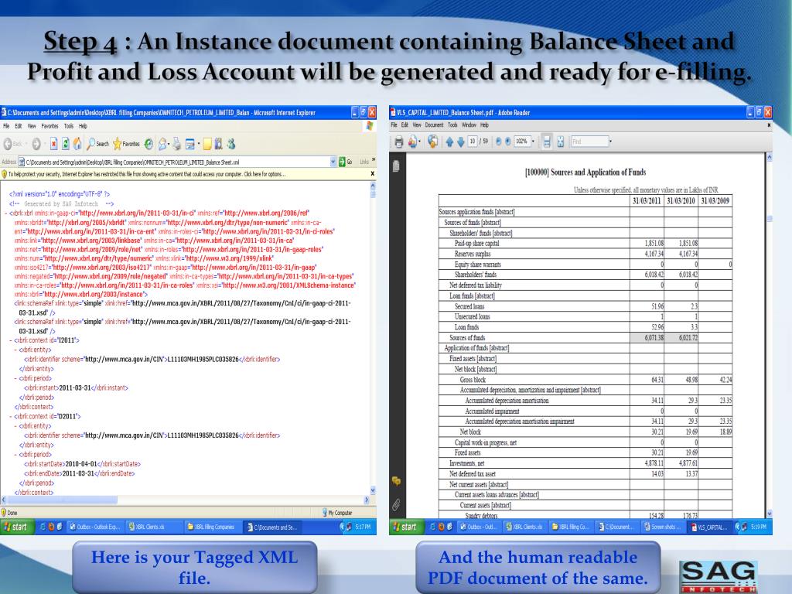792x594 pixels.
Task: Open the Find options dropdown in Adobe Reader
Action: [610, 142]
